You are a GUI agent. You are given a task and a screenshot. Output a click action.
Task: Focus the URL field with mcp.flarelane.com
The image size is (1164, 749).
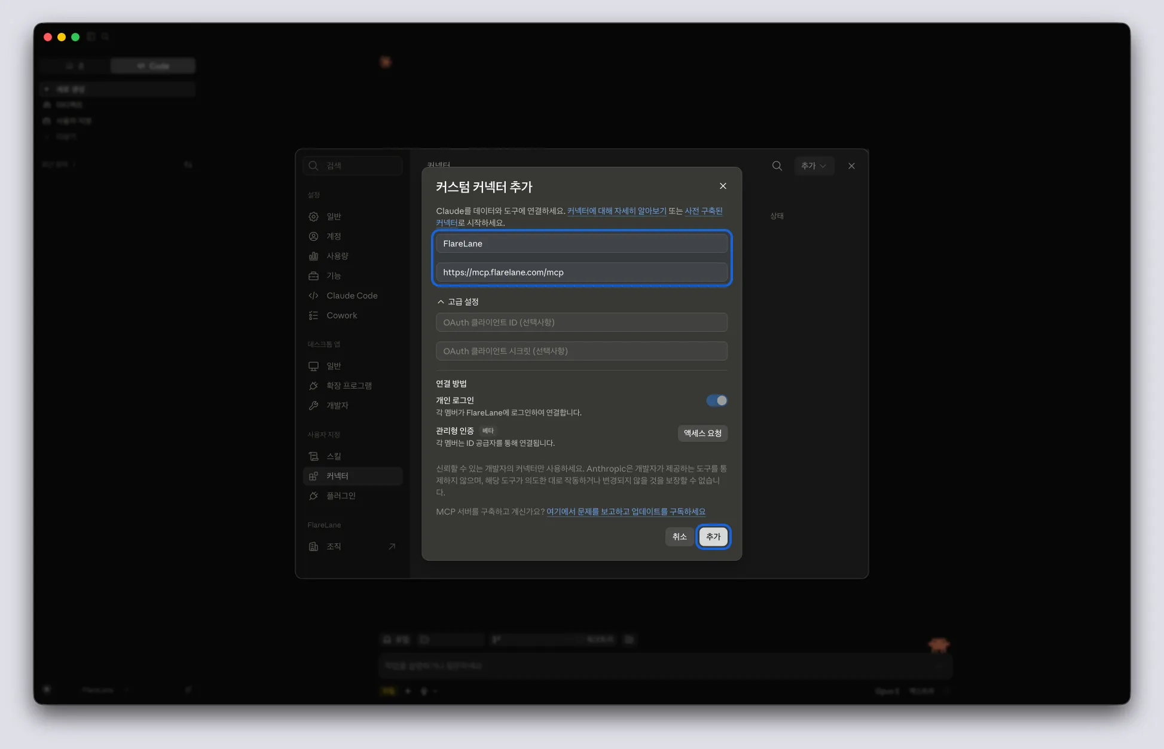[581, 272]
